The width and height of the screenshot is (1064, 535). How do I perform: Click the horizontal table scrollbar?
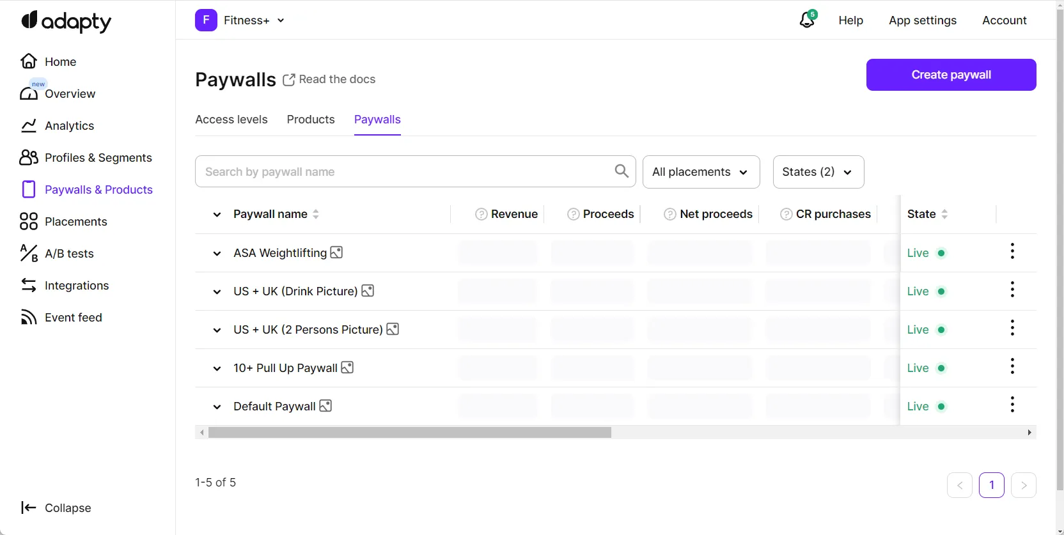pos(409,433)
